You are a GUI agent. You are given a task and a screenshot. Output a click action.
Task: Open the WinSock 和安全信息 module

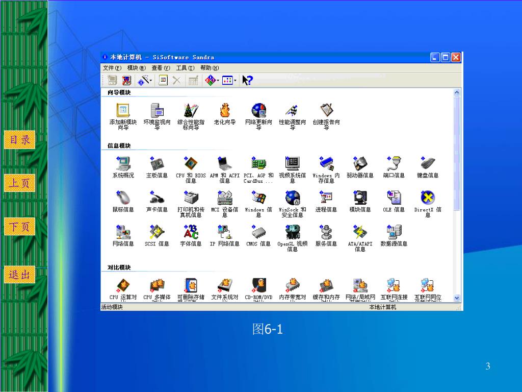coord(292,198)
